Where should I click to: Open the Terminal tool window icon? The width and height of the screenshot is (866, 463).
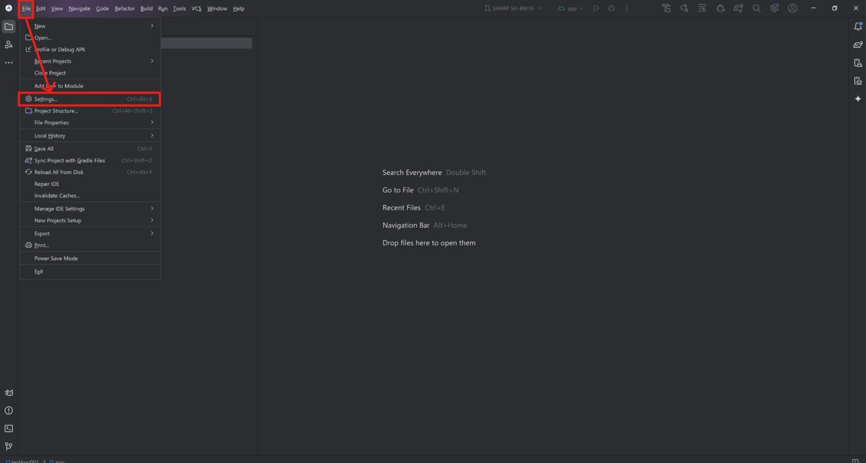pos(9,428)
